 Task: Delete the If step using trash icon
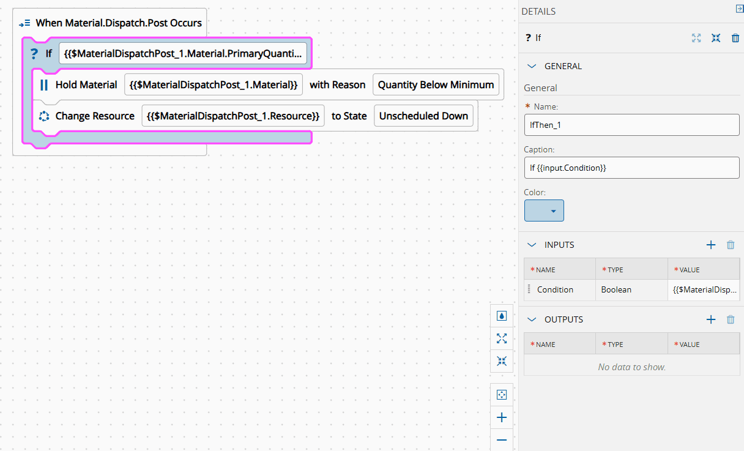pos(735,38)
